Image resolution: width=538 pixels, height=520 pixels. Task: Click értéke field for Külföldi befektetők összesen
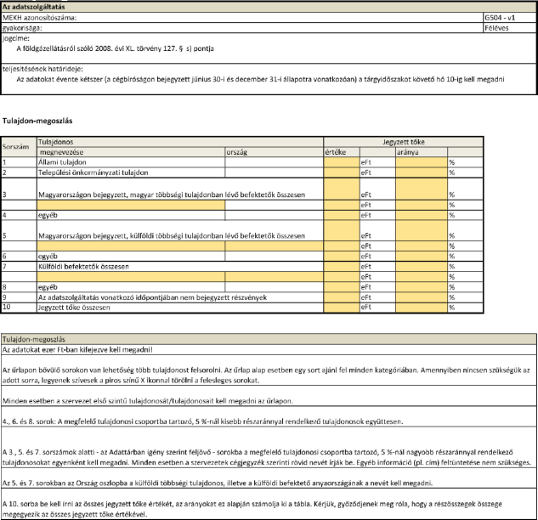(342, 267)
